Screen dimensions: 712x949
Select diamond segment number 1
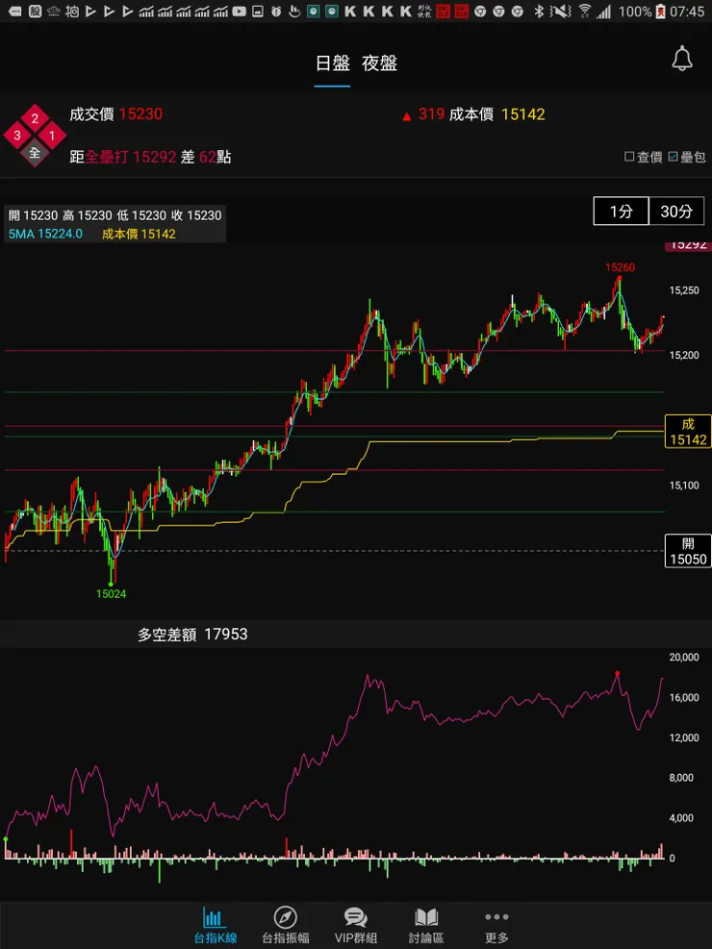[52, 135]
